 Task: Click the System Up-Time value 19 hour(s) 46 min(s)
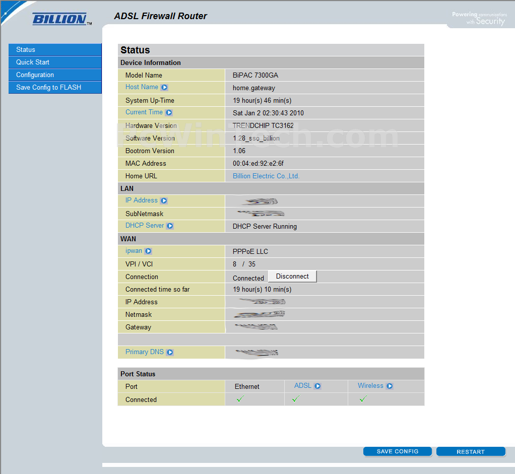(262, 100)
